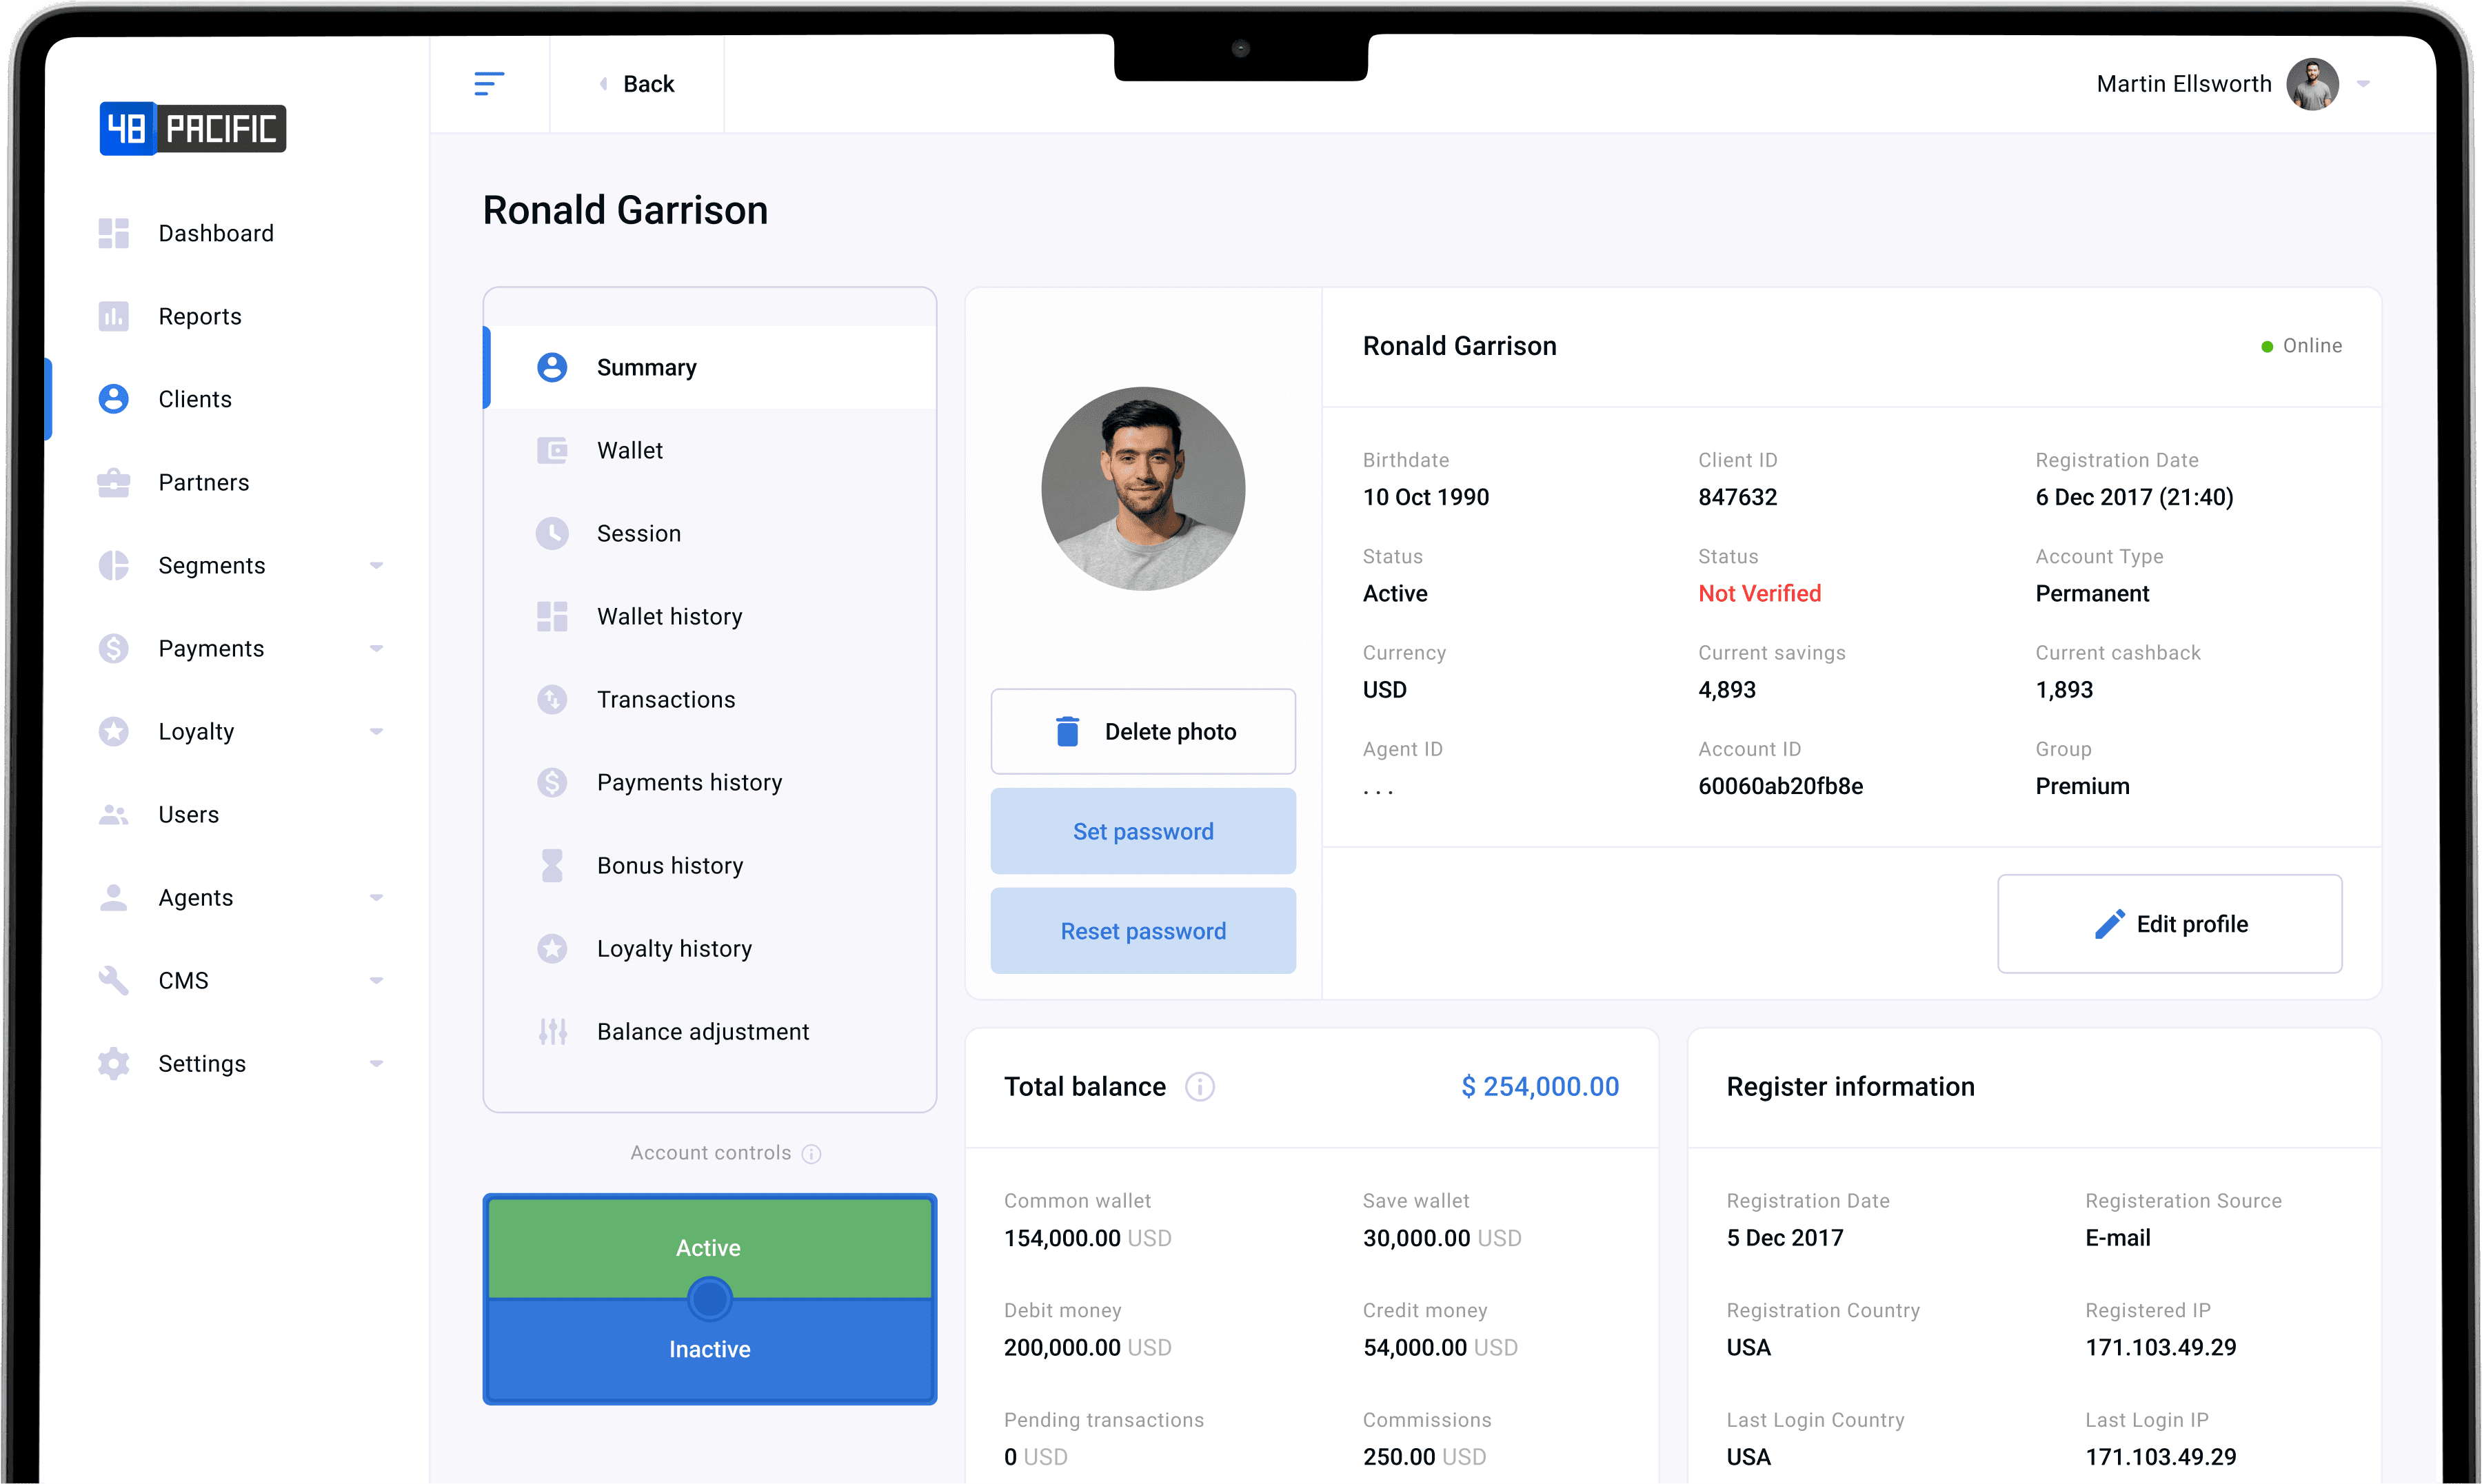Viewport: 2482px width, 1484px height.
Task: Click the Total balance info icon
Action: click(1199, 1087)
